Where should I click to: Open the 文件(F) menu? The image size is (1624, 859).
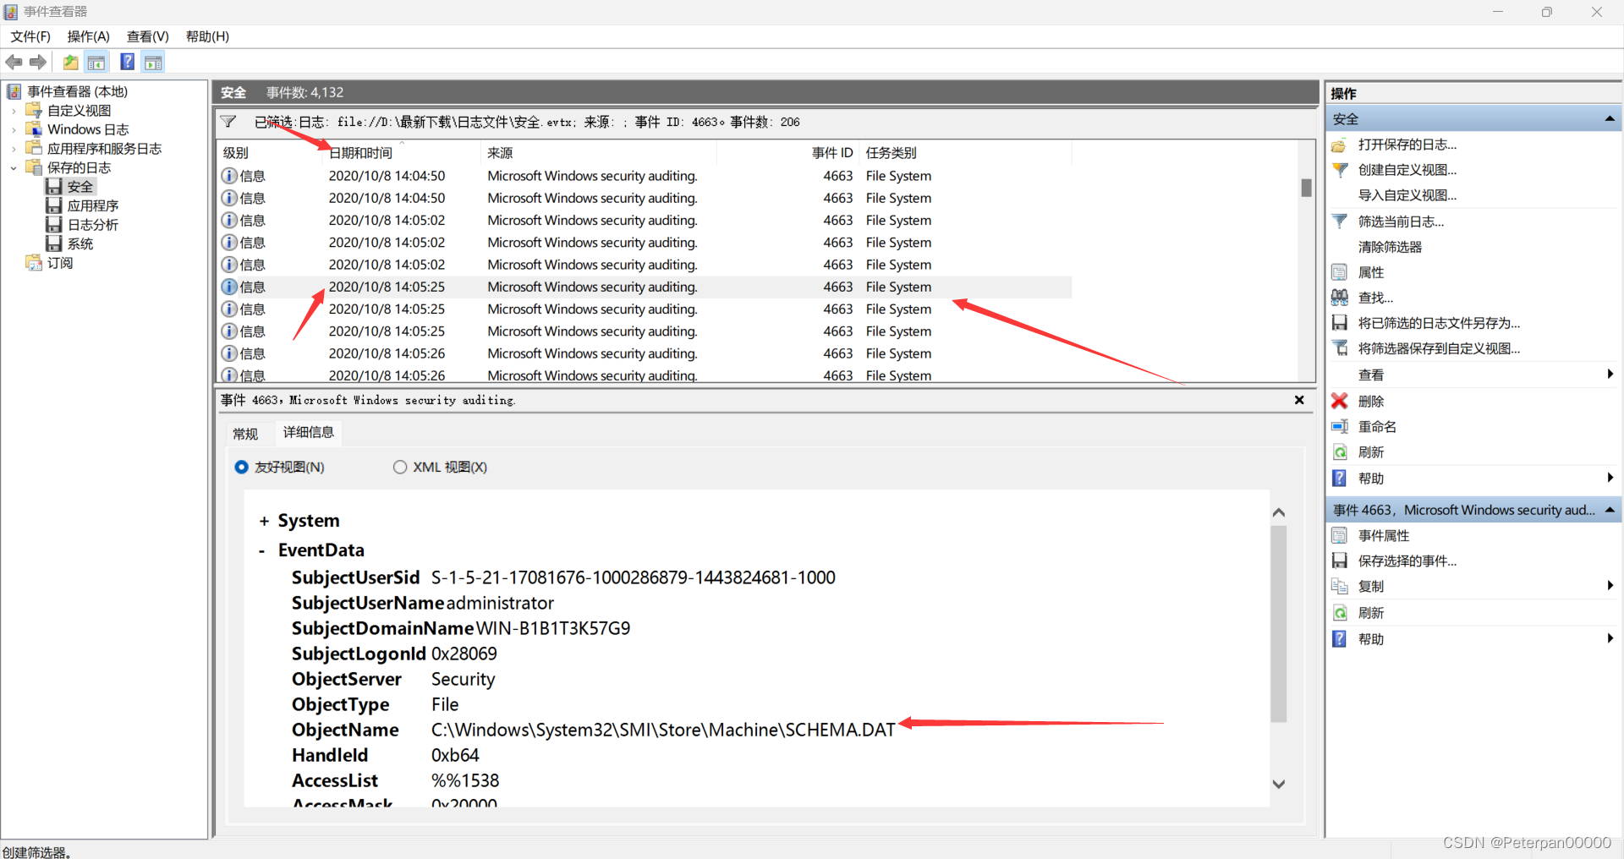point(30,36)
